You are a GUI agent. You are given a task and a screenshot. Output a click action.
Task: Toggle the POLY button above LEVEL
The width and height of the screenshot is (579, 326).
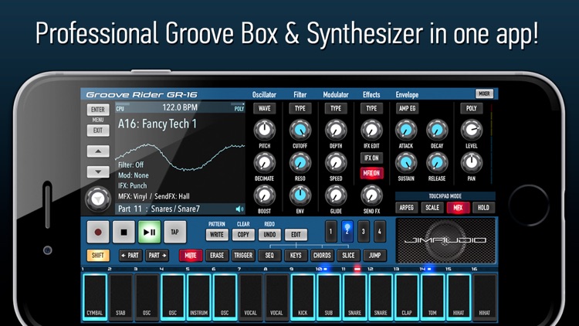(x=472, y=109)
